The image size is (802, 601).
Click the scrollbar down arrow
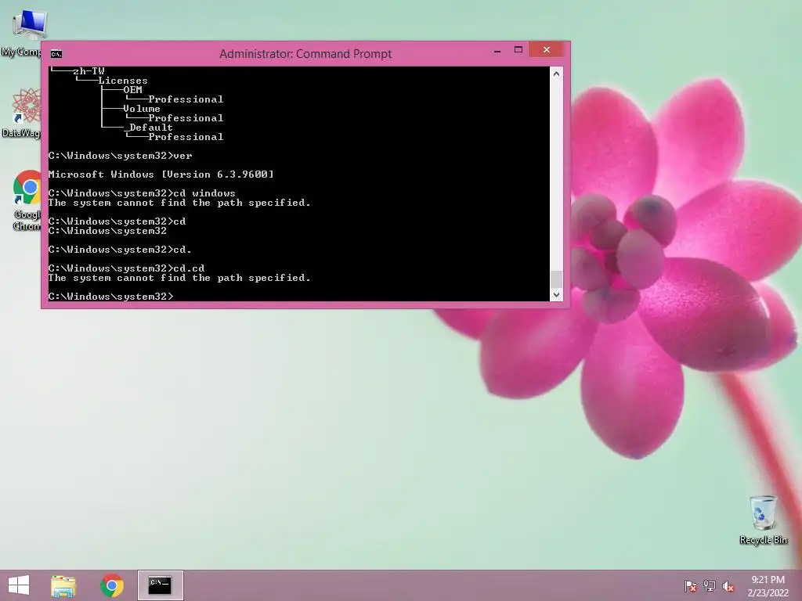[557, 294]
